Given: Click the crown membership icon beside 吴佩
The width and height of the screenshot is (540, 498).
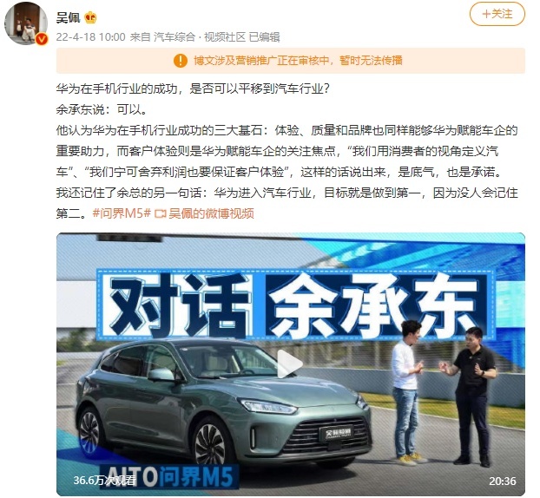Looking at the screenshot, I should [90, 17].
